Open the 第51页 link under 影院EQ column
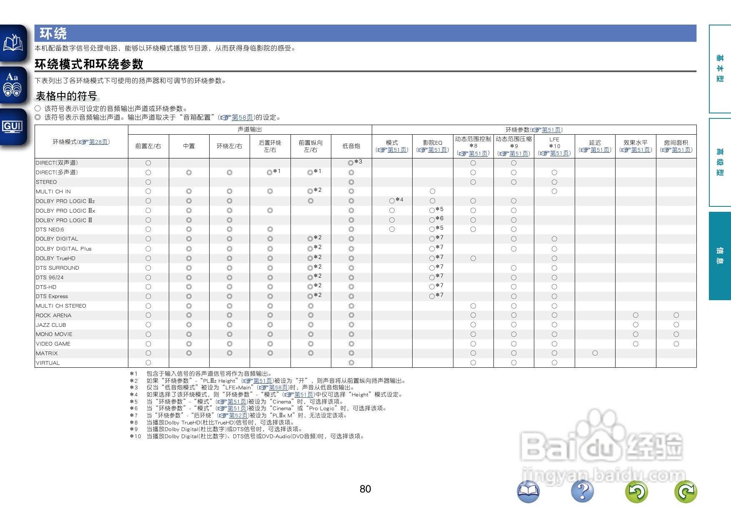 coord(438,150)
